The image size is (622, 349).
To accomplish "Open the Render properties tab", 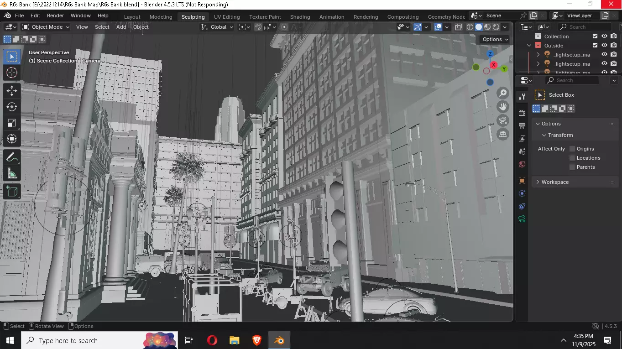I will click(523, 113).
